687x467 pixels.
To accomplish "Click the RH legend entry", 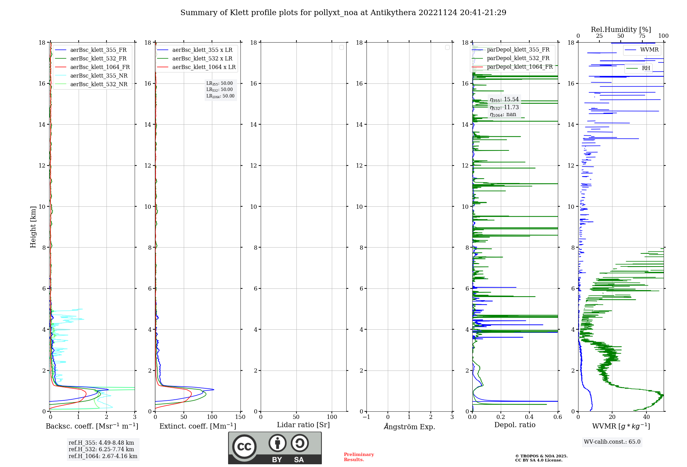I will tap(638, 68).
